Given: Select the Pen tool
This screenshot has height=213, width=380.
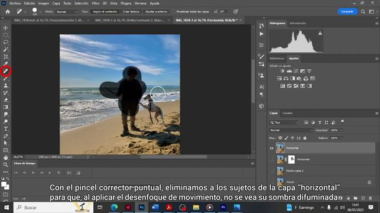Looking at the screenshot, I should (5, 136).
